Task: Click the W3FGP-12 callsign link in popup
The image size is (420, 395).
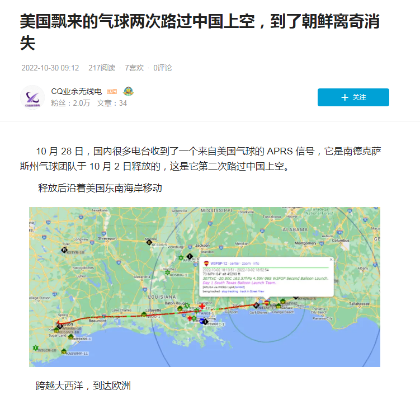Action: [x=219, y=264]
